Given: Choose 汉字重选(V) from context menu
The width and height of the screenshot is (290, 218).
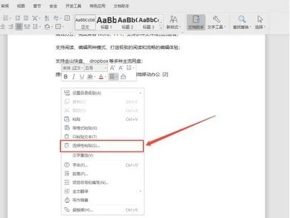Looking at the screenshot, I should (102, 155).
